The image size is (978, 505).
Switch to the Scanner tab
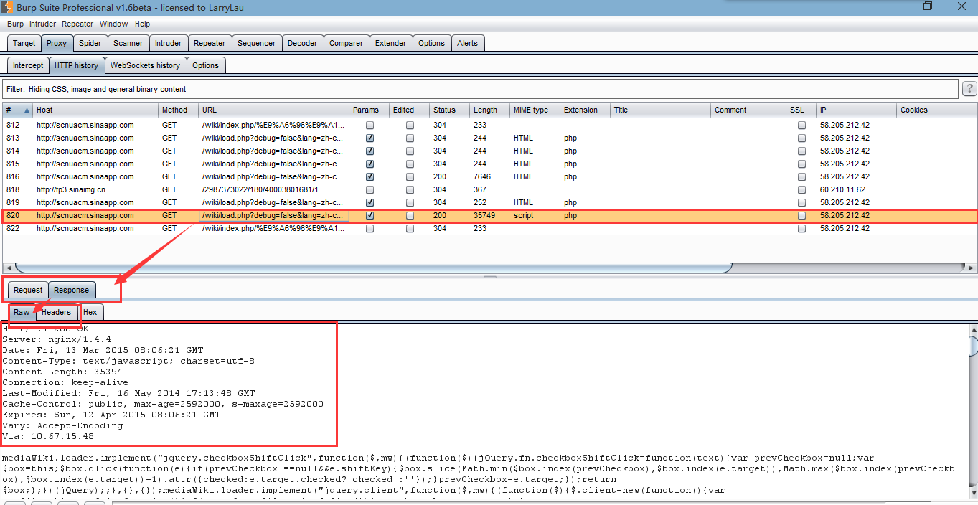[128, 43]
